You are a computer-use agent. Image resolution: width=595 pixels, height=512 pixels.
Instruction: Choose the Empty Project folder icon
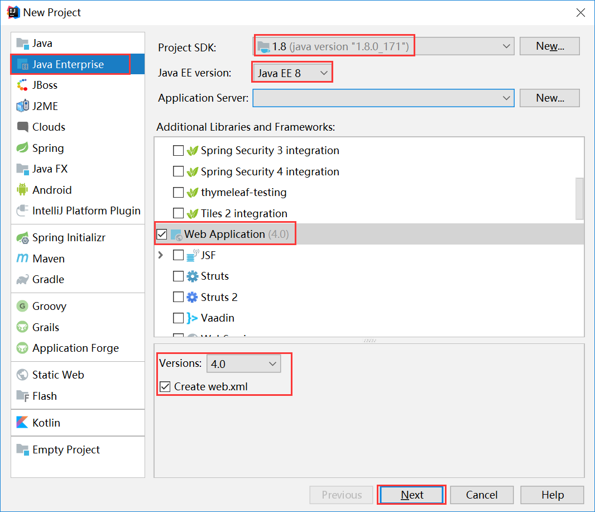pyautogui.click(x=23, y=450)
